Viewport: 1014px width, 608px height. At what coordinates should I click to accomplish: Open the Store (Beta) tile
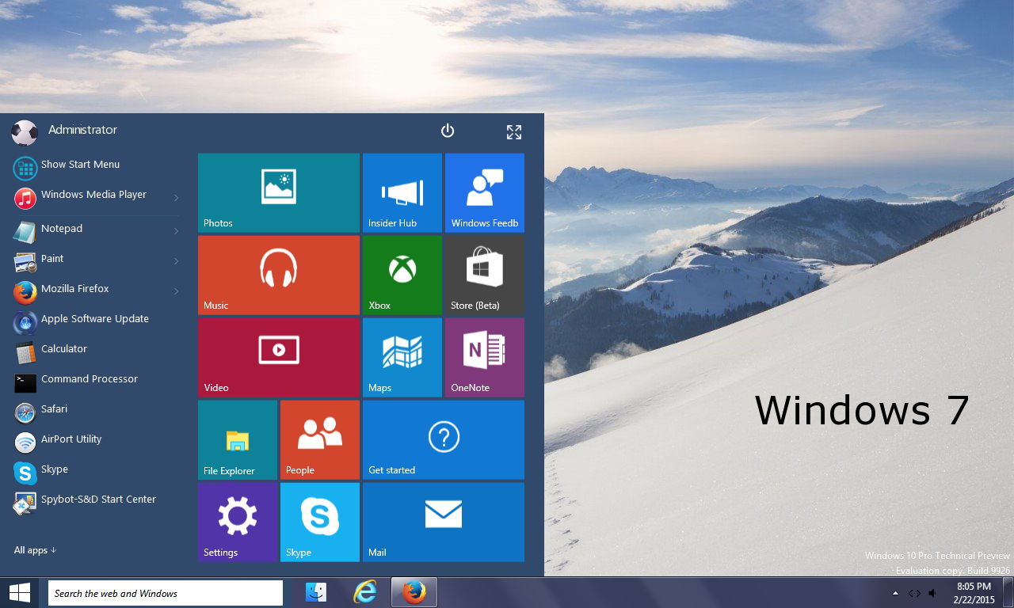tap(485, 275)
